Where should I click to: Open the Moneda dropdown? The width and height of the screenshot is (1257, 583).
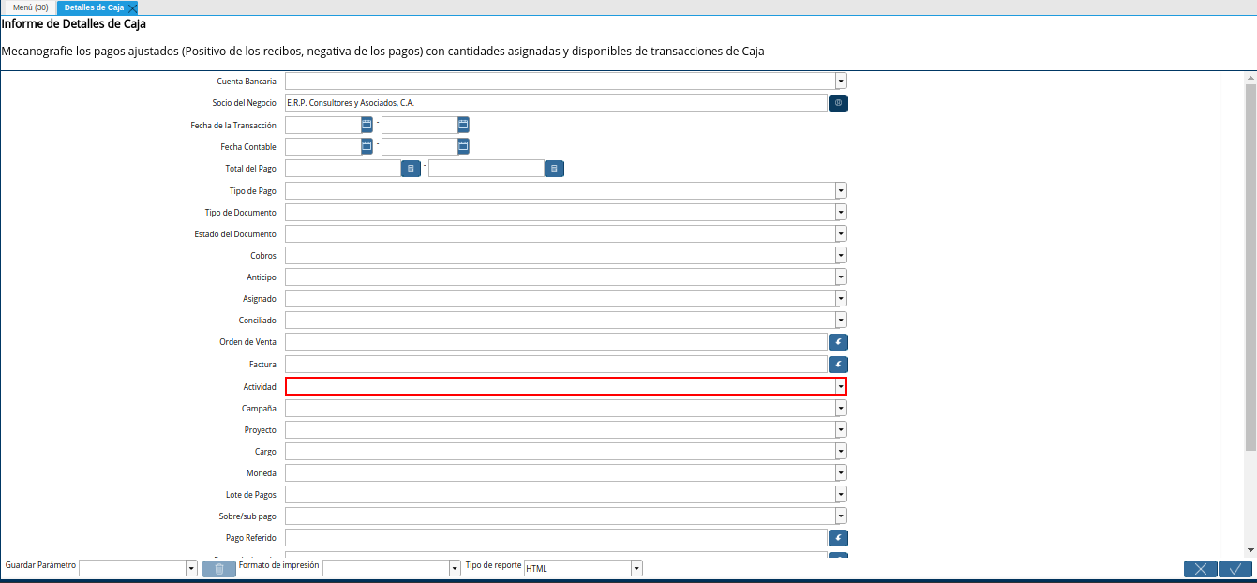click(840, 472)
